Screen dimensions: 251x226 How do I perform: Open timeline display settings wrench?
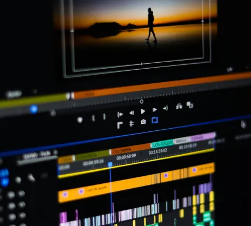pos(31,178)
